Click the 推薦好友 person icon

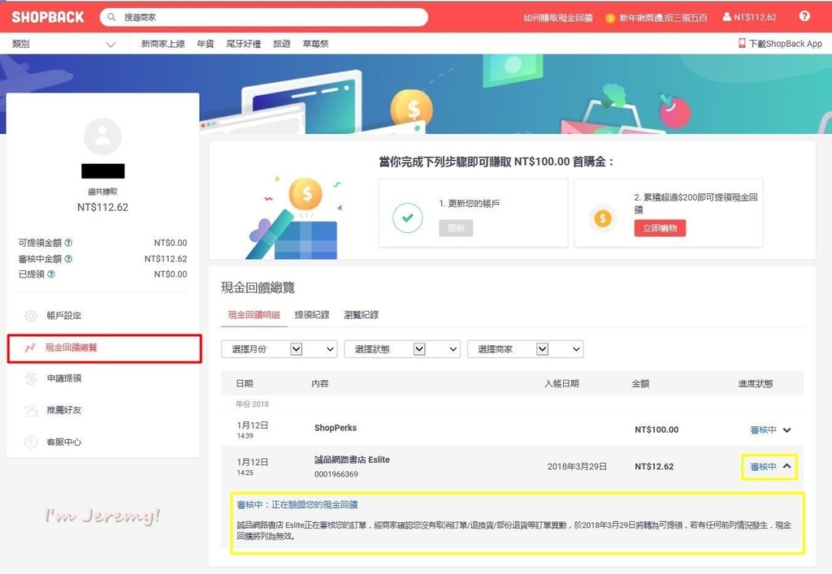pos(31,410)
